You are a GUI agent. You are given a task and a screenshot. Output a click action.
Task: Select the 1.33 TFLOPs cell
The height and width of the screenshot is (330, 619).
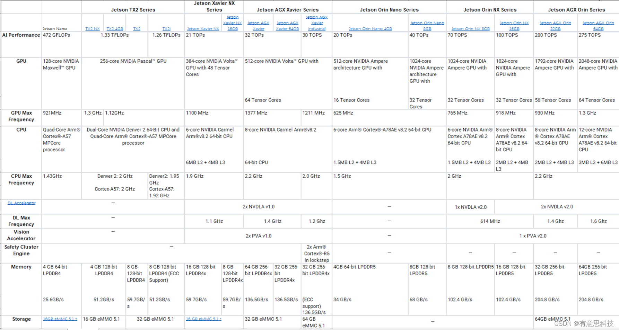pos(115,35)
